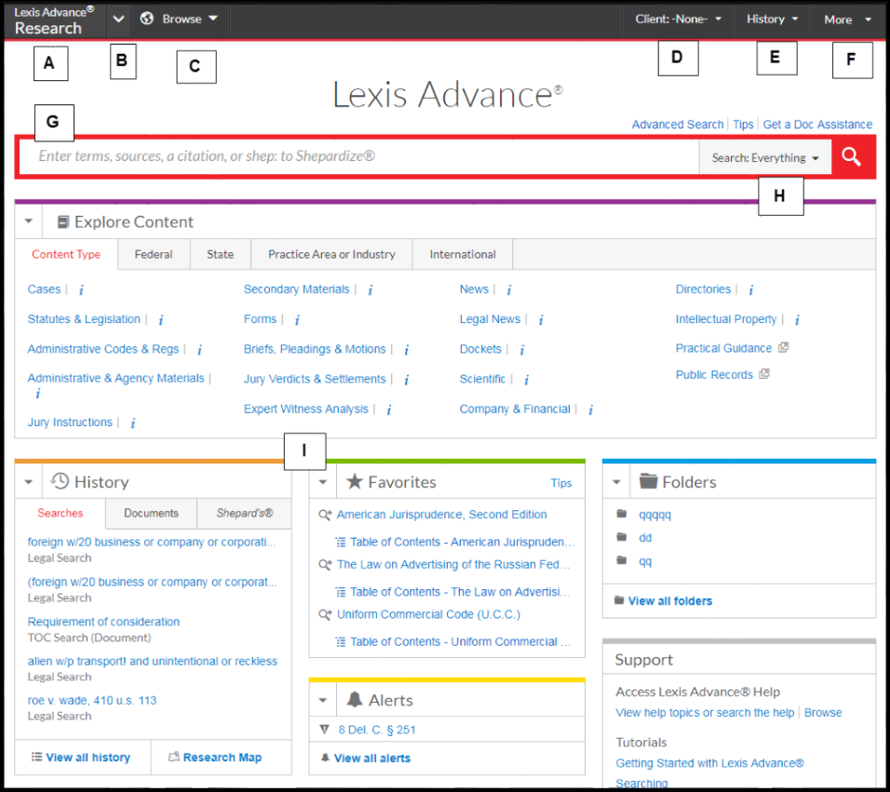Open info icon beside Jury Verdicts & Settlements
This screenshot has height=792, width=890.
click(x=407, y=380)
